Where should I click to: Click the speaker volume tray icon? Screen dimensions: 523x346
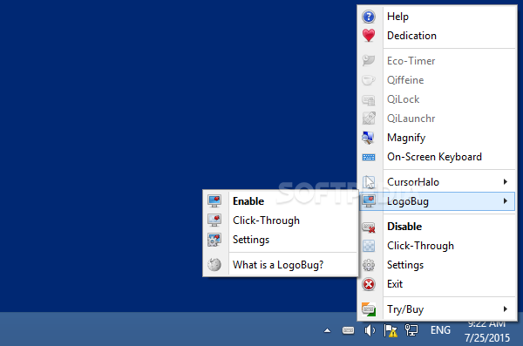370,330
